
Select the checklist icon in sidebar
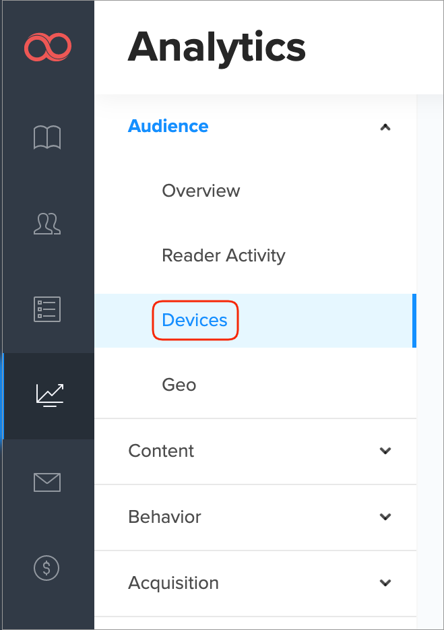coord(47,309)
